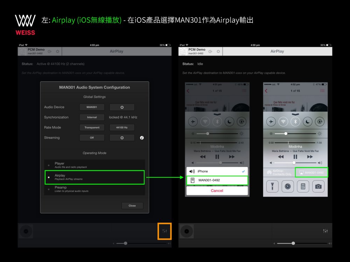
Task: Select the Airplay operating mode
Action: tap(94, 177)
